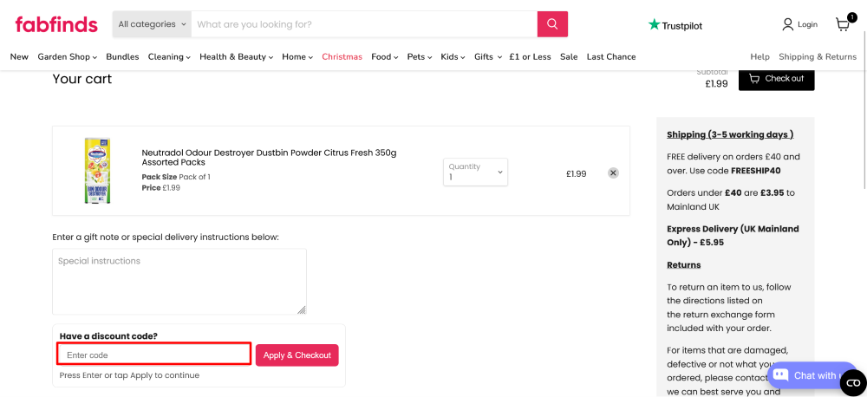Click the £1.99 line price of Neutradol
Image resolution: width=867 pixels, height=397 pixels.
coord(577,173)
